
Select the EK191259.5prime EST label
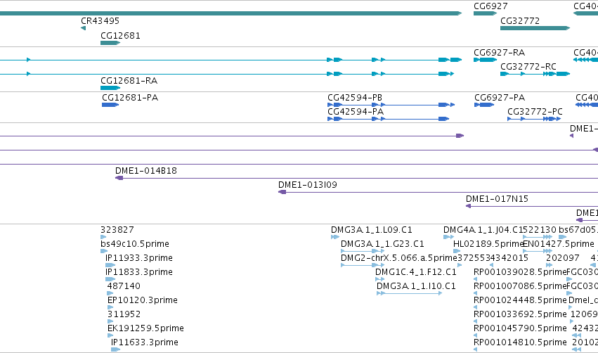[145, 328]
